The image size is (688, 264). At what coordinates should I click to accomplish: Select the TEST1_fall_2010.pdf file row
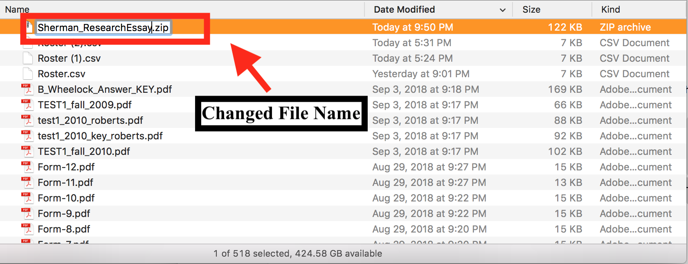click(84, 152)
